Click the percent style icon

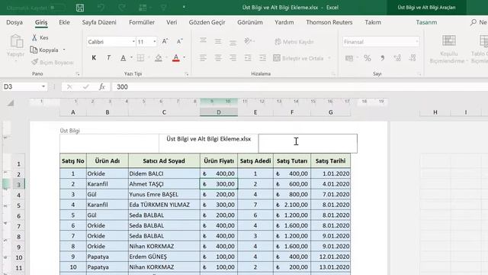[368, 58]
